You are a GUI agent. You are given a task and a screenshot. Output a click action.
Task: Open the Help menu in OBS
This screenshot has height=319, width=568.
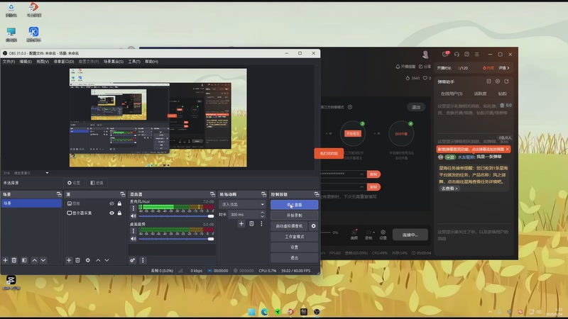[x=151, y=62]
